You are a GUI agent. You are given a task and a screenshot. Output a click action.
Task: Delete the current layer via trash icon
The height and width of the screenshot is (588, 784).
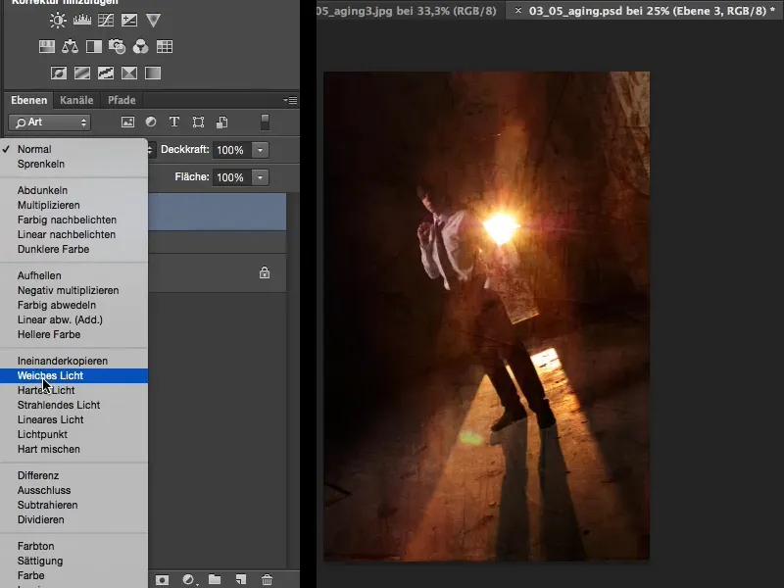(267, 579)
